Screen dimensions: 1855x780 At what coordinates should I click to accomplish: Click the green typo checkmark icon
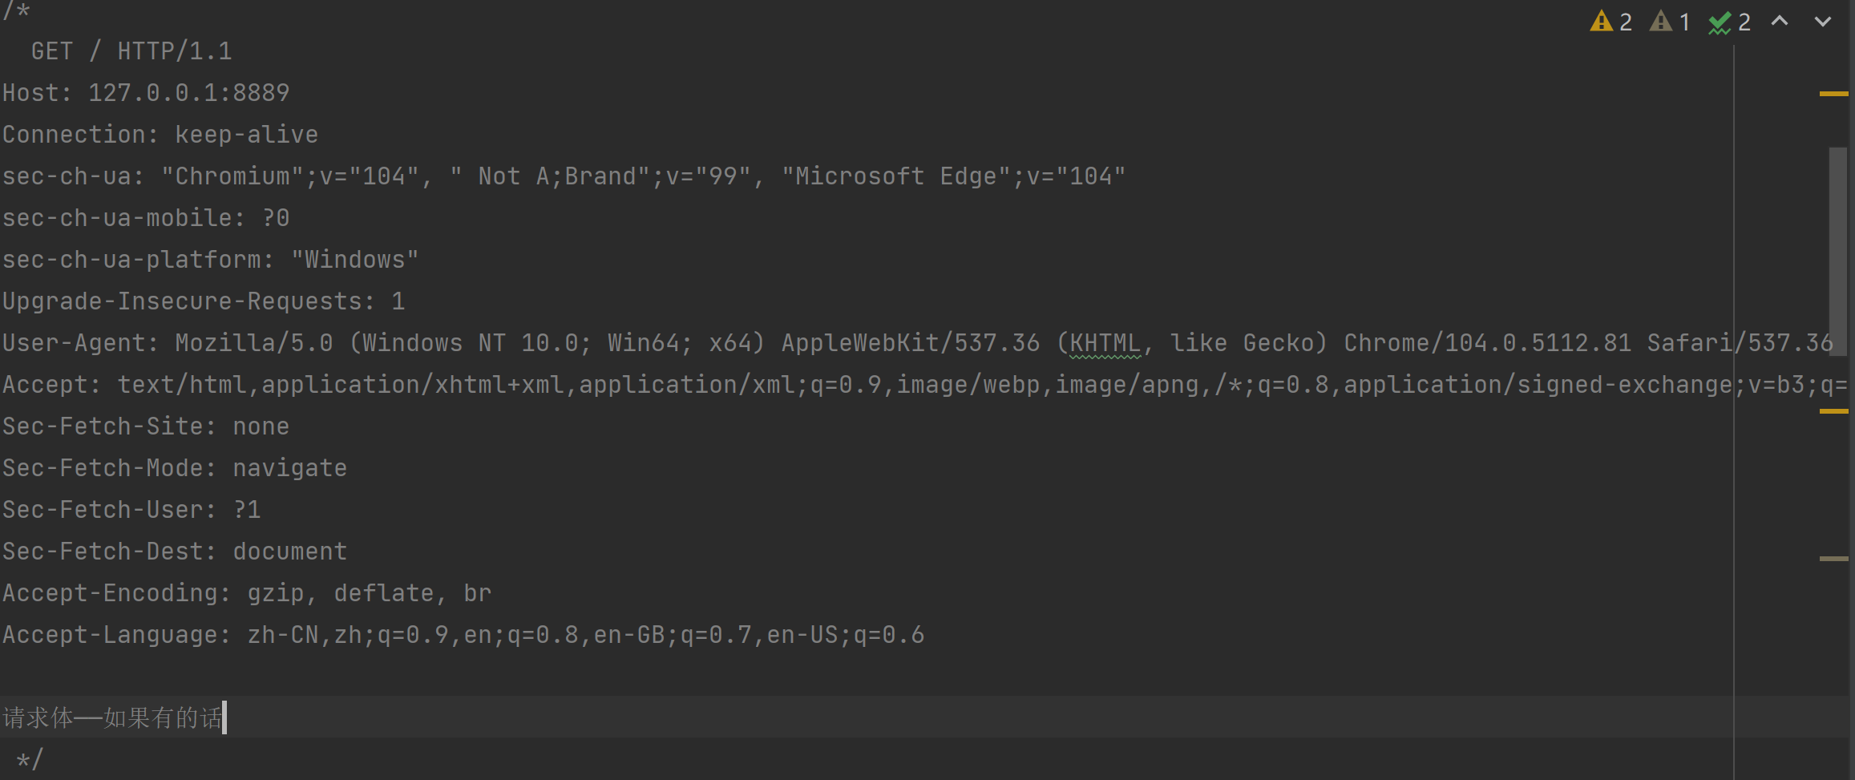(x=1720, y=23)
